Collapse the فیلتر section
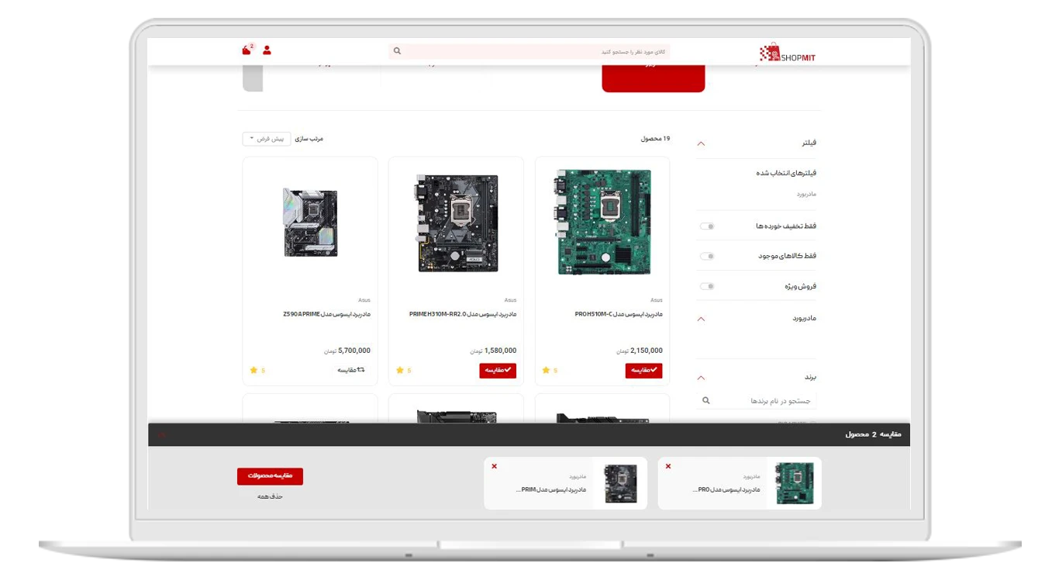The image size is (1059, 584). 701,143
